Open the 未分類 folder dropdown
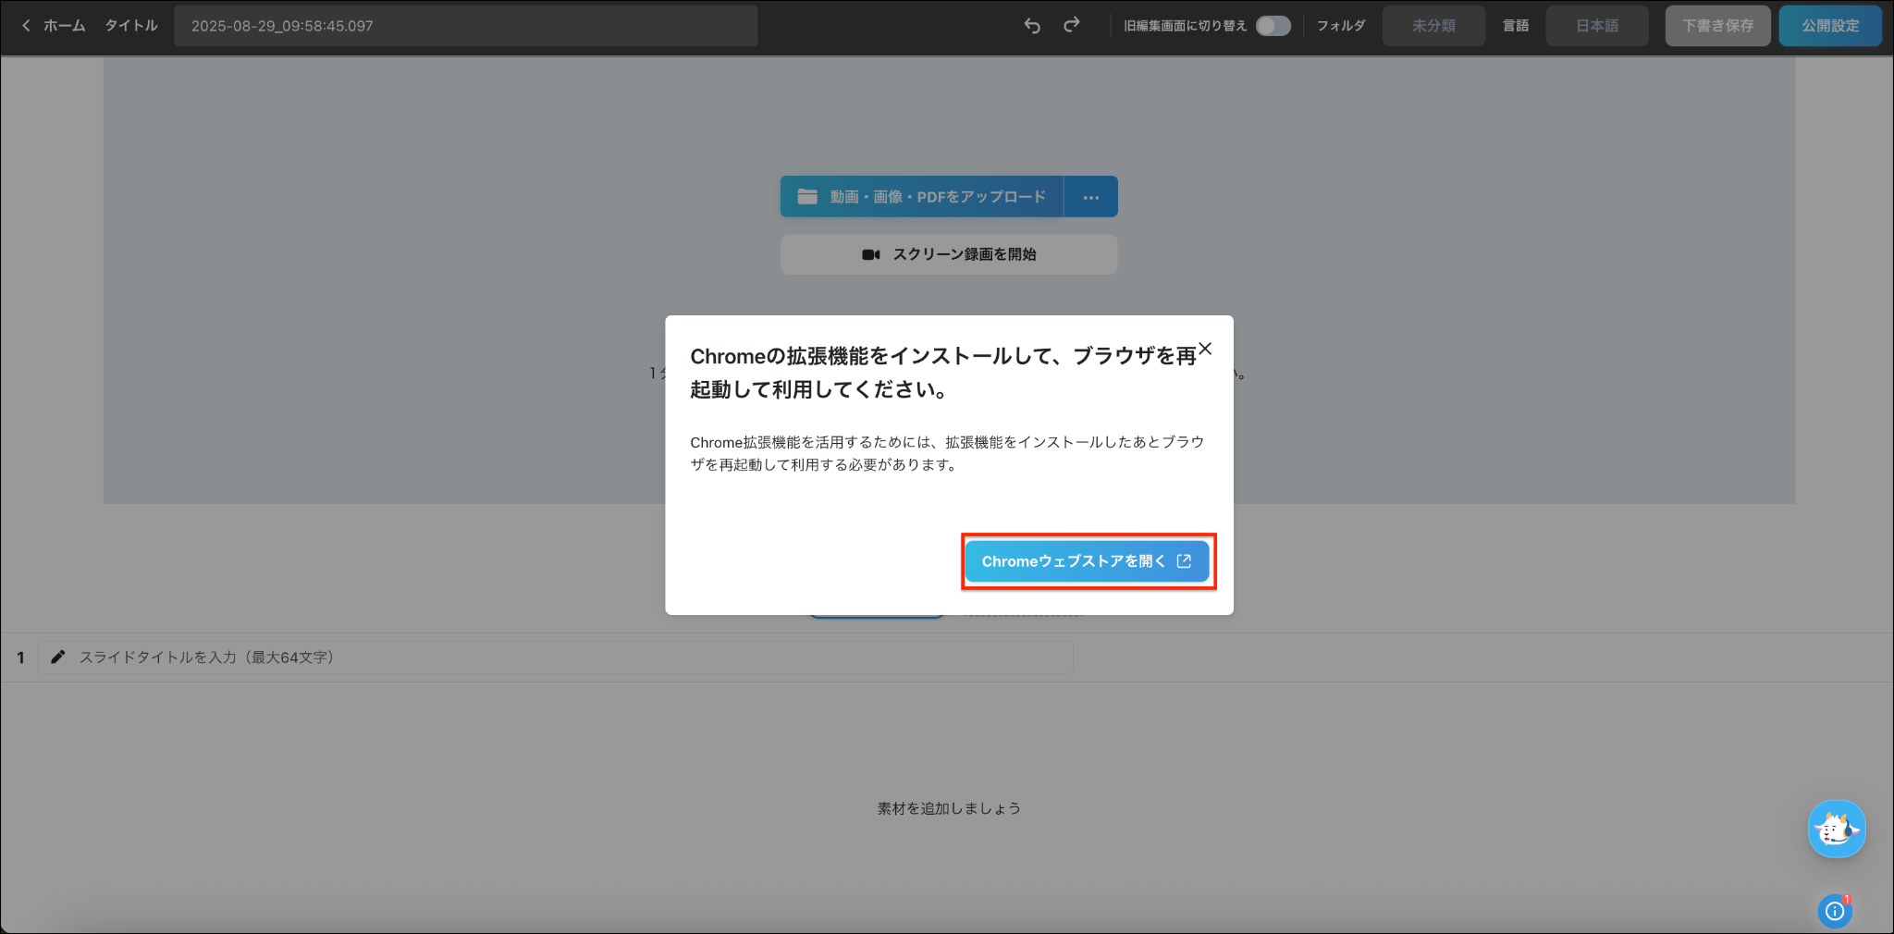Viewport: 1894px width, 934px height. 1433,26
